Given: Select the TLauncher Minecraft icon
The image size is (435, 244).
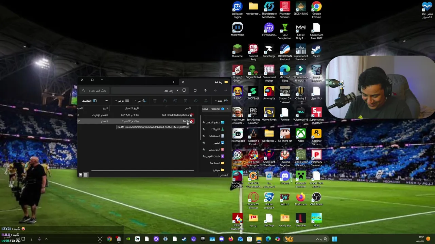Looking at the screenshot, I should tap(238, 51).
